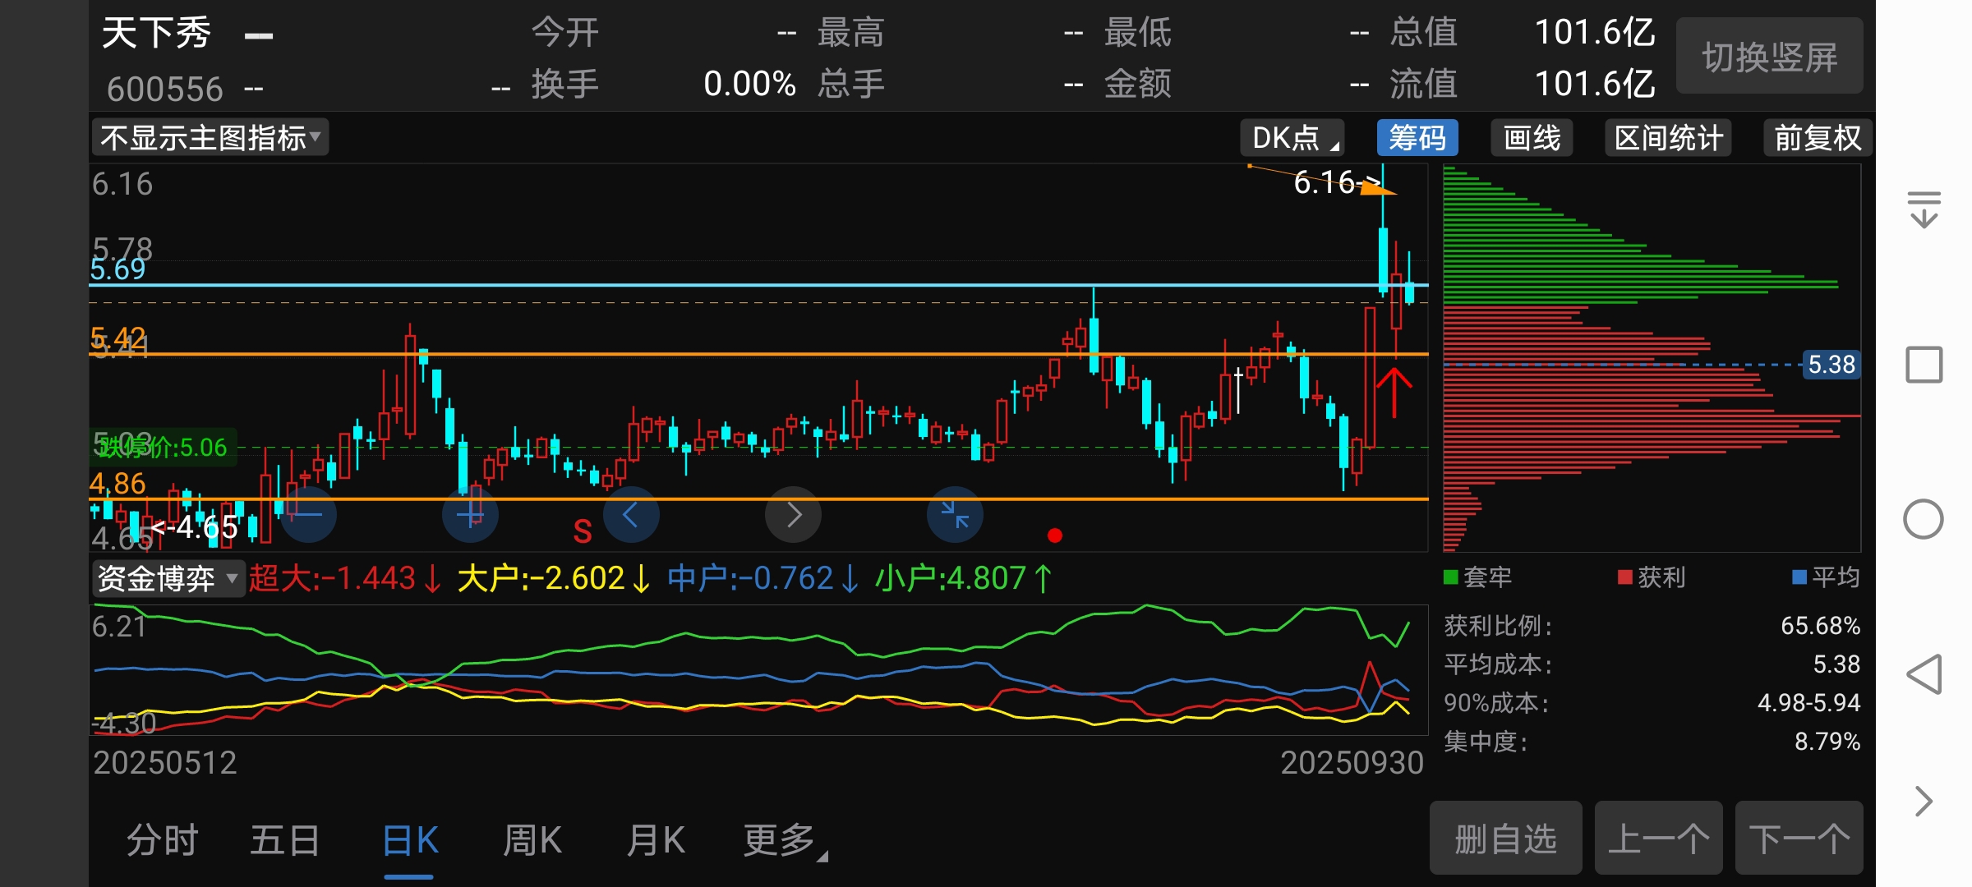Screen dimensions: 1972x887
Task: Toggle 前复权 price adjustment mode
Action: (1817, 138)
